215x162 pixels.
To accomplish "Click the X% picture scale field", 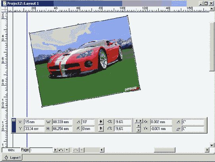I will [x=123, y=122].
